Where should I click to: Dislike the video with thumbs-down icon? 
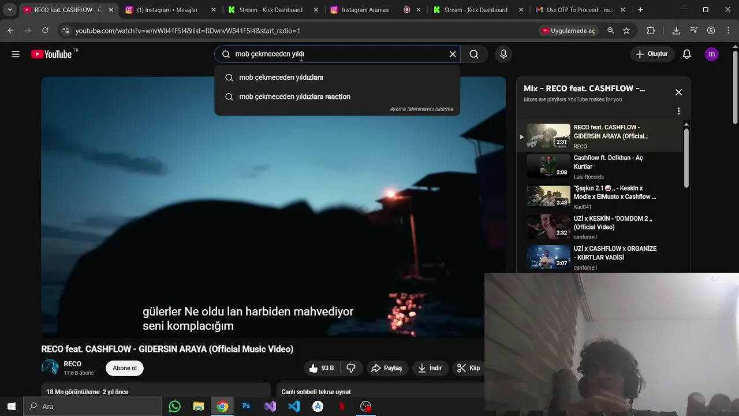pos(350,368)
